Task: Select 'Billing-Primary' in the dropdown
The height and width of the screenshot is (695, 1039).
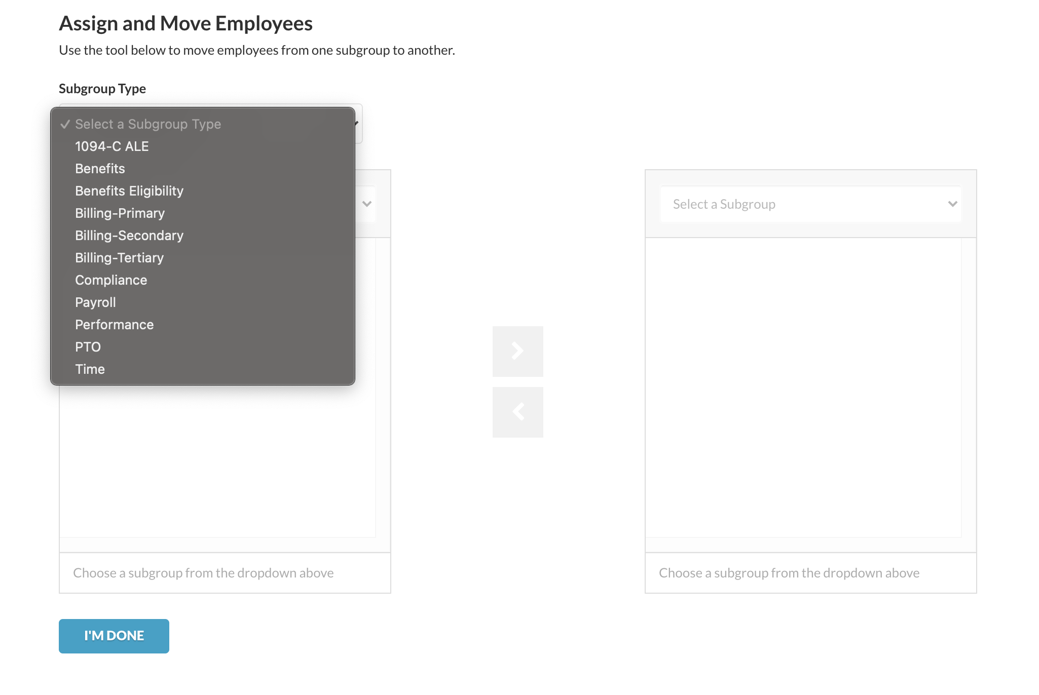Action: click(x=203, y=213)
